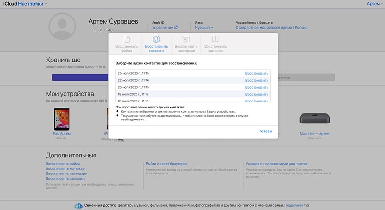Click the iCloud storage usage bar
Screen dimensions: 385x210
coord(193,78)
